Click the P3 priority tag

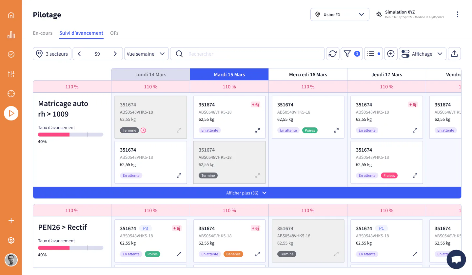coord(146,229)
